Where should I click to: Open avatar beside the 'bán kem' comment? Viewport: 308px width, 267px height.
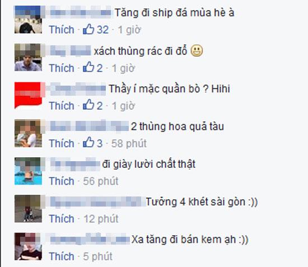coord(28,246)
